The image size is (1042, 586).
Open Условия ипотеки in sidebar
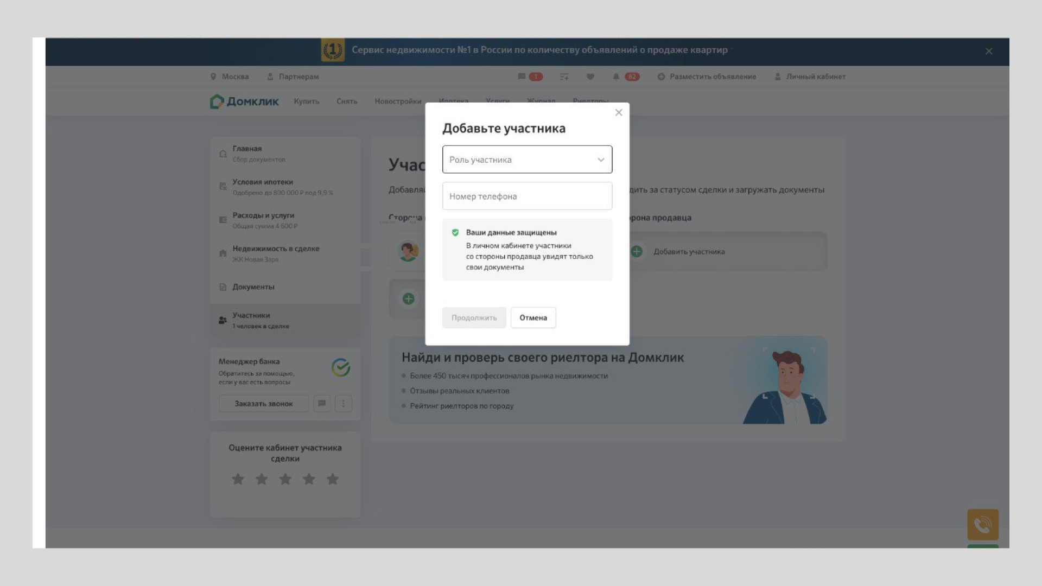(285, 187)
